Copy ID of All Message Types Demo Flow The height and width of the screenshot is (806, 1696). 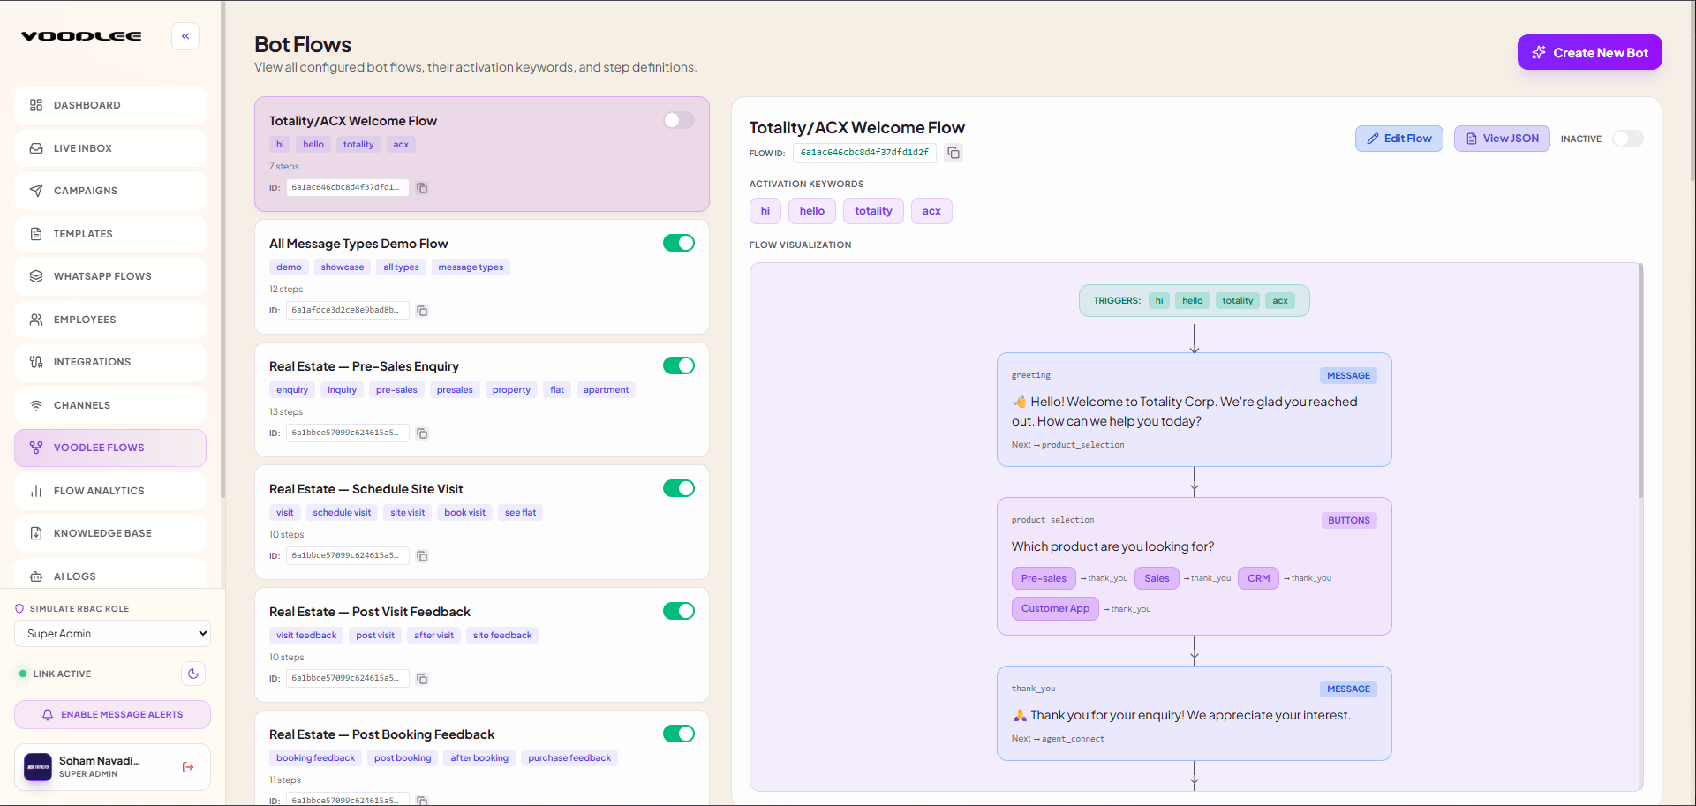pos(422,311)
